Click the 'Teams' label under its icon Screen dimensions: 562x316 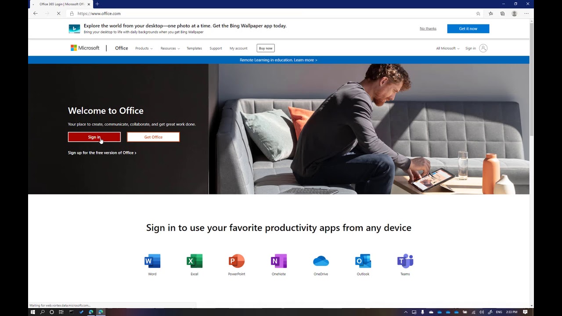pos(405,274)
